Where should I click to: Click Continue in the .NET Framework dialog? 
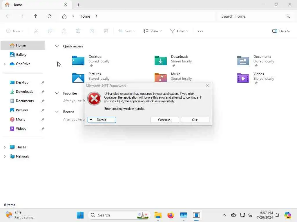[164, 120]
